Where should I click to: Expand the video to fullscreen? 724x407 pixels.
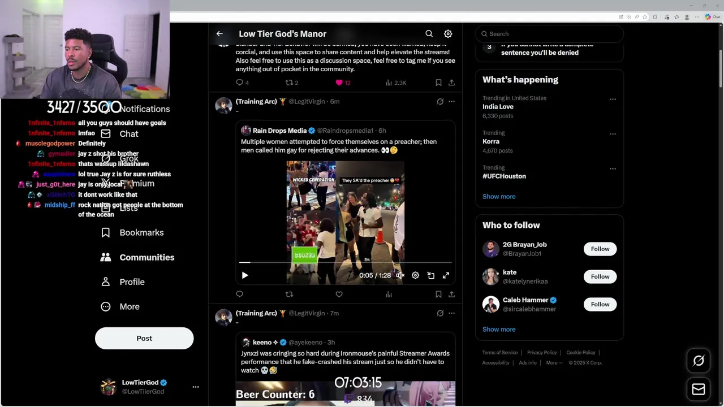(x=446, y=275)
